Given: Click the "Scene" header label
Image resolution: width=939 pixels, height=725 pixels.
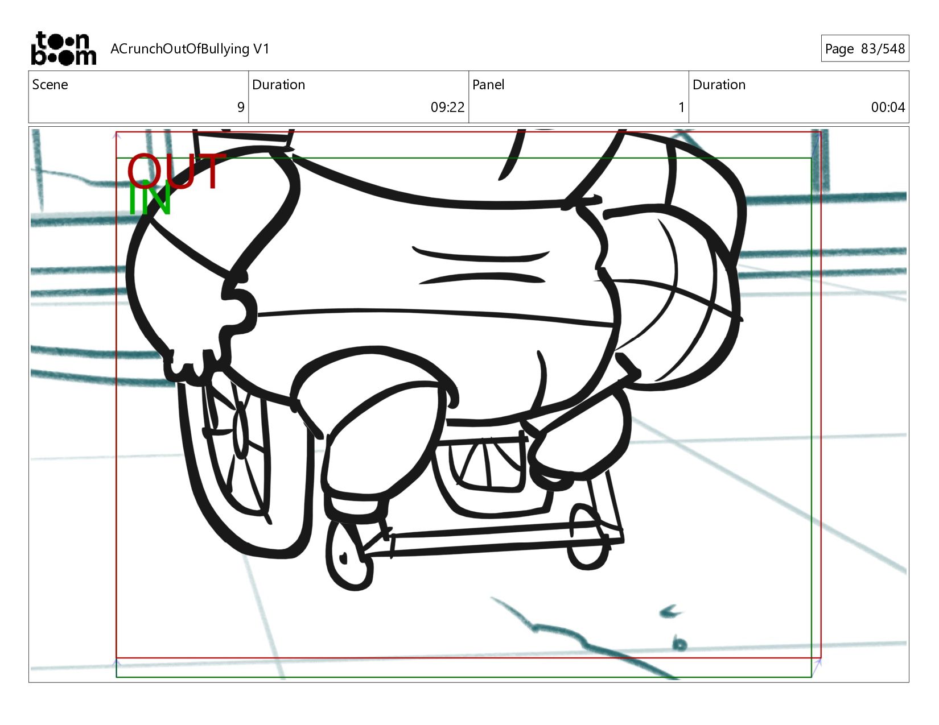Looking at the screenshot, I should coord(50,85).
